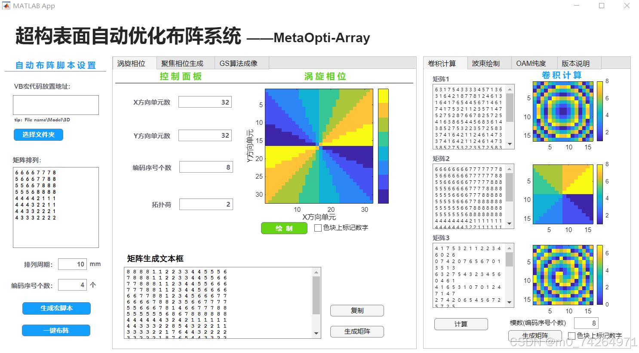Click the 矩阵1 scrollbar thumb
This screenshot has height=353, width=639.
[x=510, y=108]
